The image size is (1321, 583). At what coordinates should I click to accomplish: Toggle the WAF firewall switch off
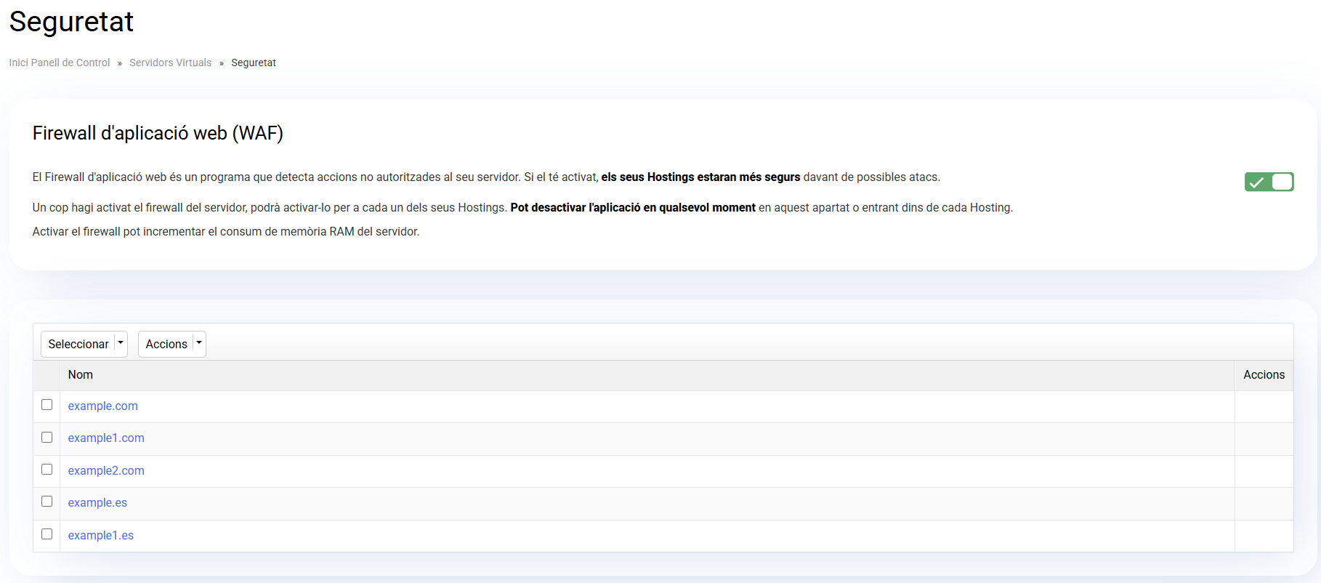pos(1269,182)
